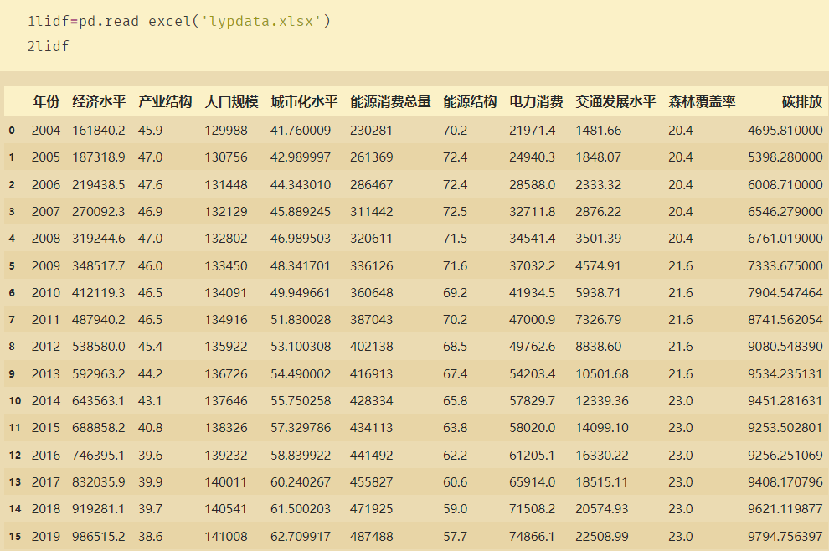829x551 pixels.
Task: Click cell 161840.2 in row 0
Action: (x=99, y=131)
